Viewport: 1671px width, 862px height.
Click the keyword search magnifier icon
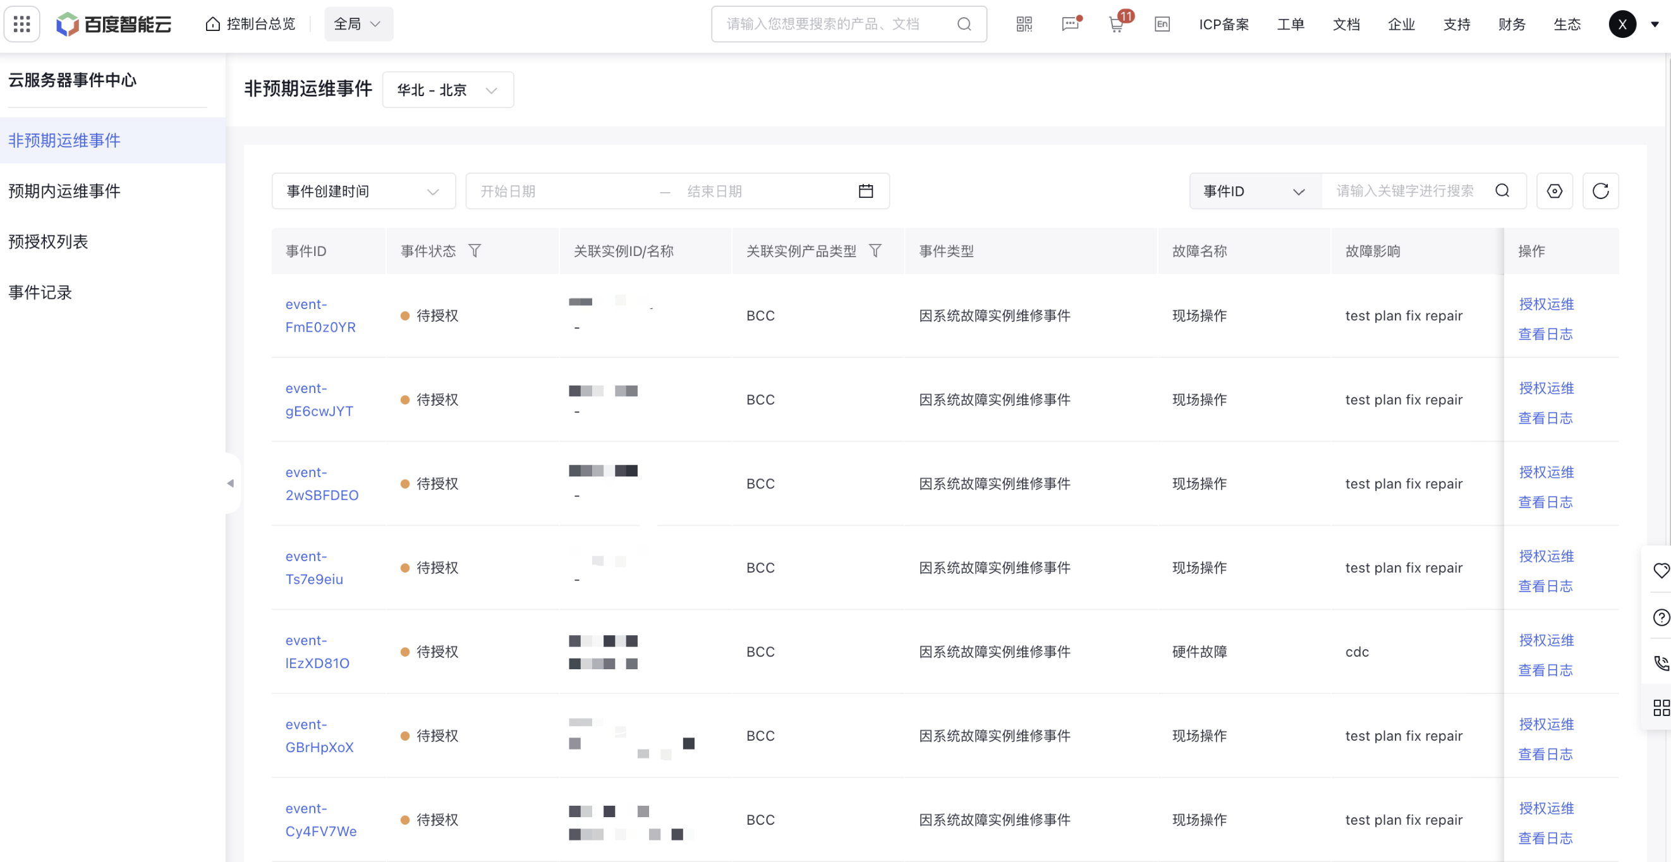(1502, 191)
